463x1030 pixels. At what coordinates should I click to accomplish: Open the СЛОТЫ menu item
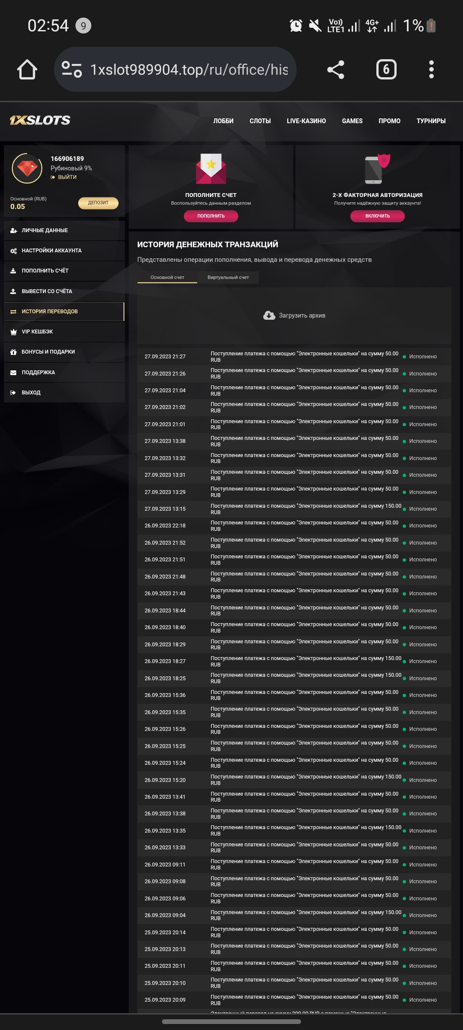pos(260,121)
